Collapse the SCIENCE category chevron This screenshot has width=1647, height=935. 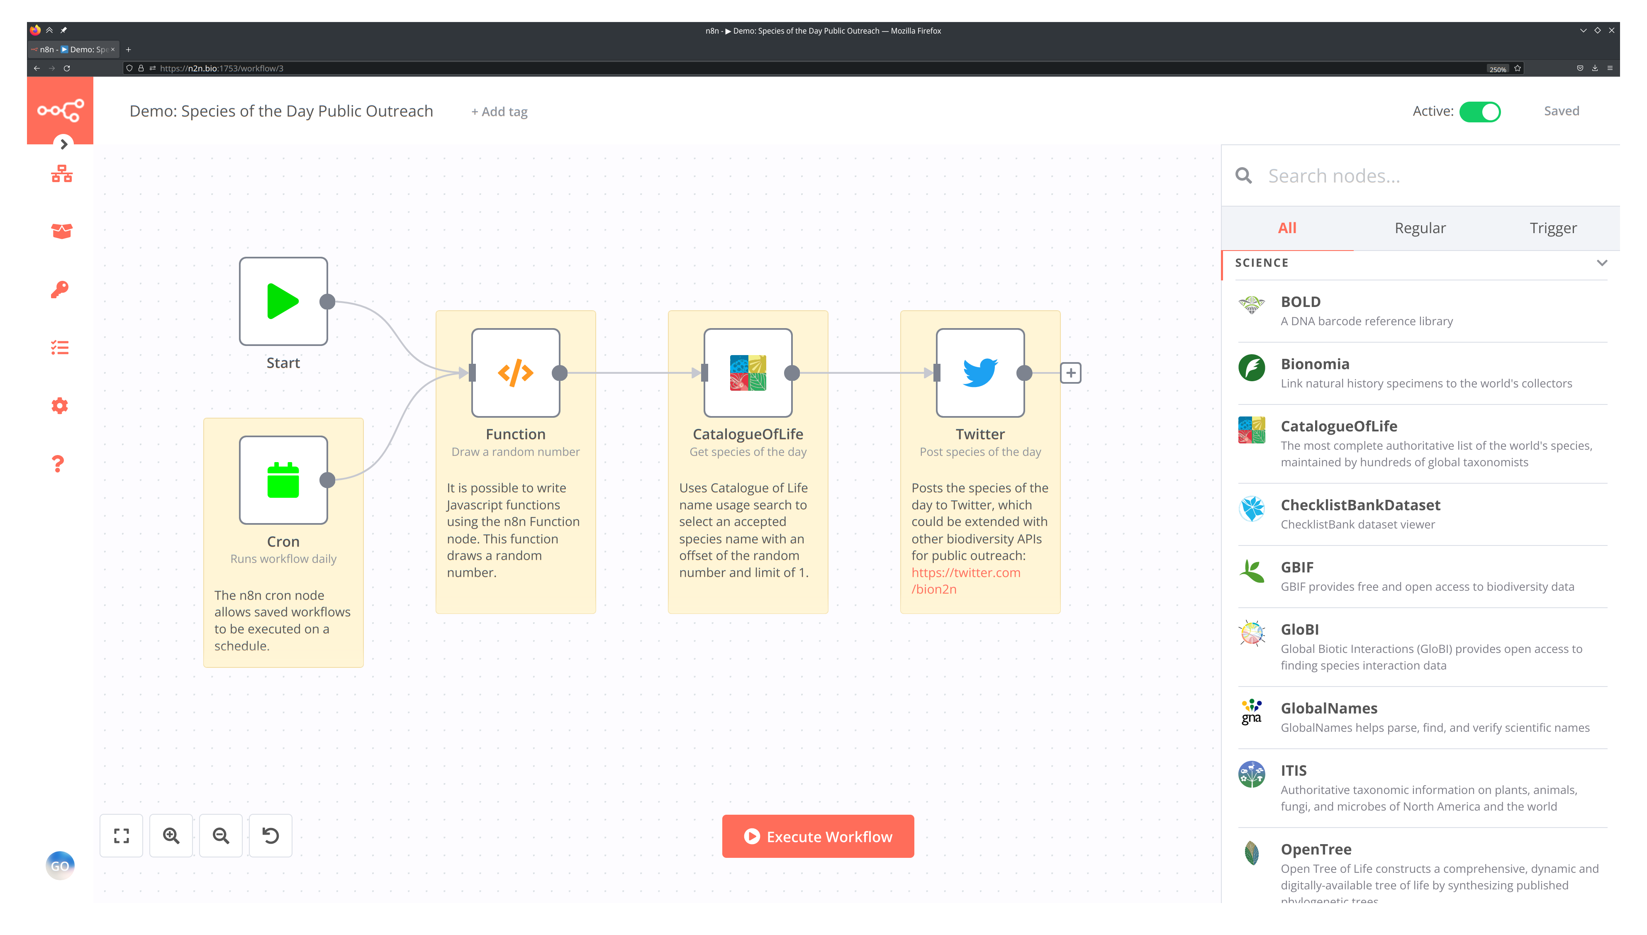pyautogui.click(x=1601, y=263)
